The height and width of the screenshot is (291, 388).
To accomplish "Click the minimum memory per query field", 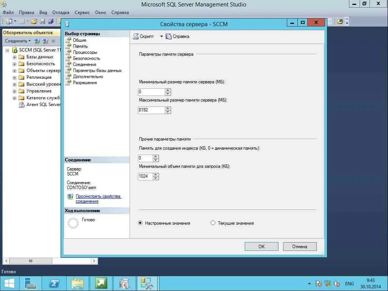I will click(x=145, y=176).
